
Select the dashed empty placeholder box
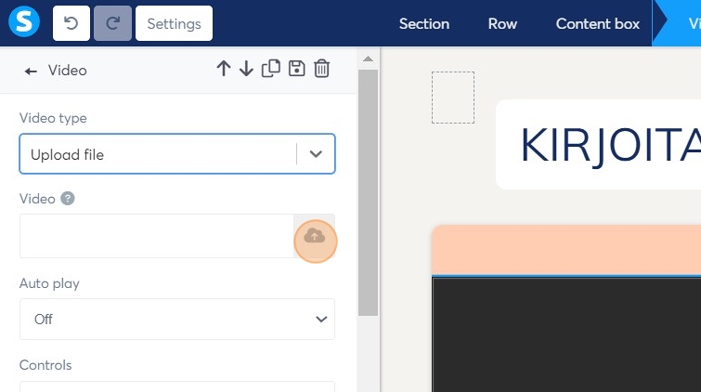point(453,98)
